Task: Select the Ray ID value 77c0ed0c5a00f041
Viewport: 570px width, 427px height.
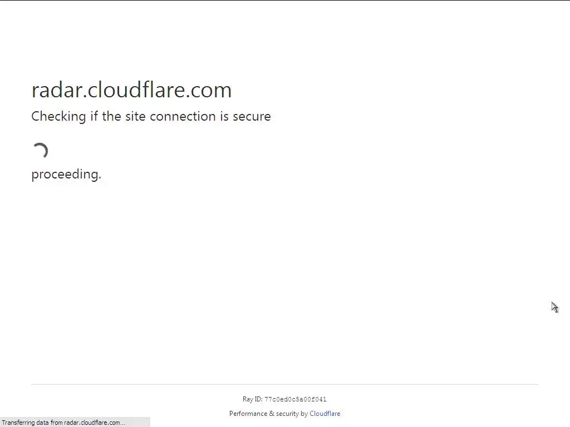Action: click(295, 399)
